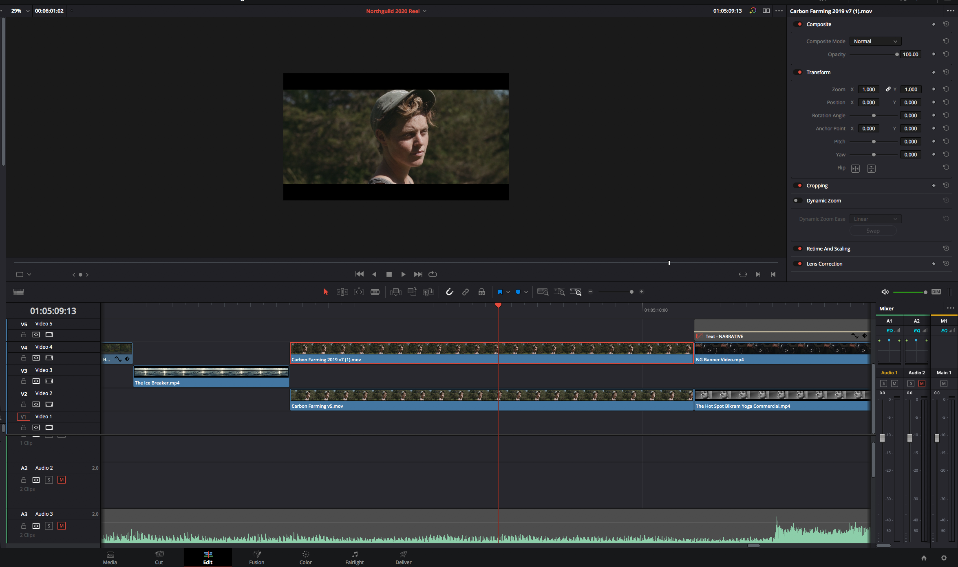Switch to the Media page

click(110, 558)
